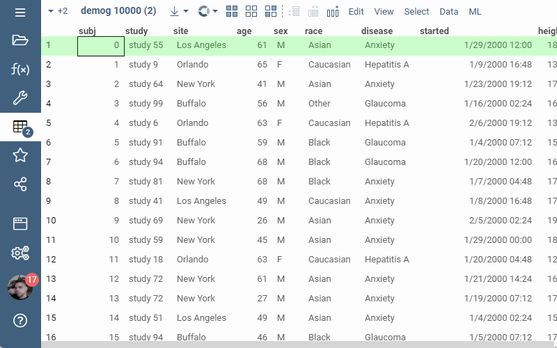
Task: Click the bar chart toolbar icon
Action: 333,12
